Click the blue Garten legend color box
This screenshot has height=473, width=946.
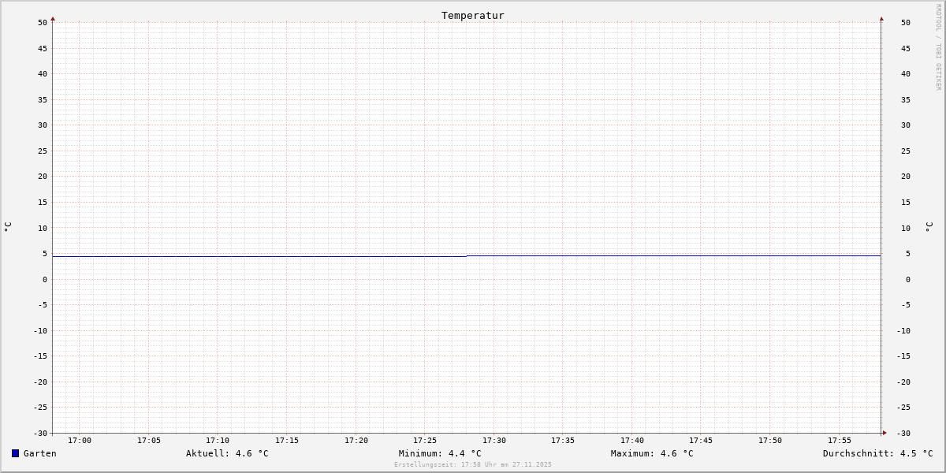tap(15, 453)
